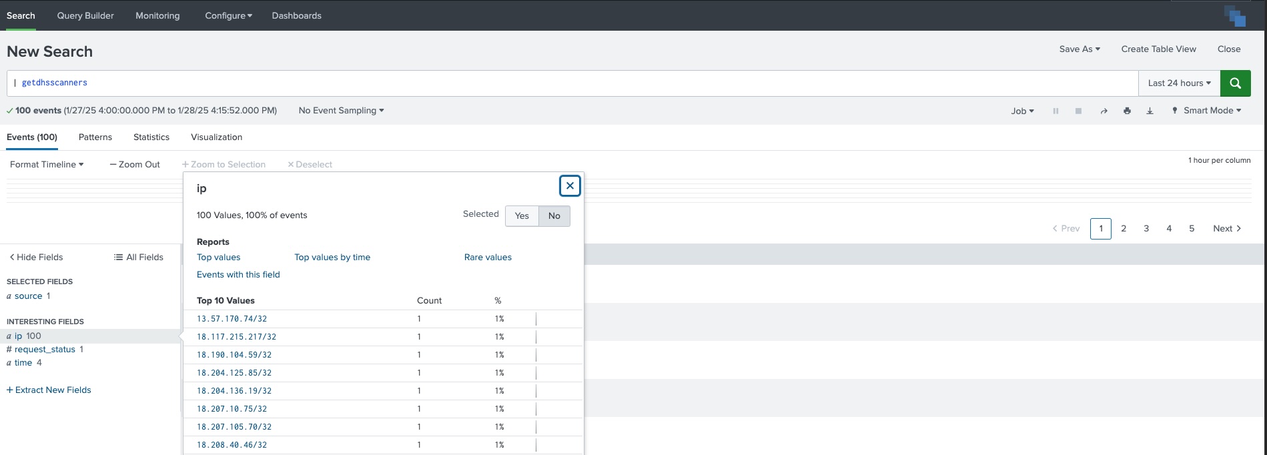The width and height of the screenshot is (1267, 455).
Task: Filter by ip 18.204.136.19/32
Action: (234, 391)
